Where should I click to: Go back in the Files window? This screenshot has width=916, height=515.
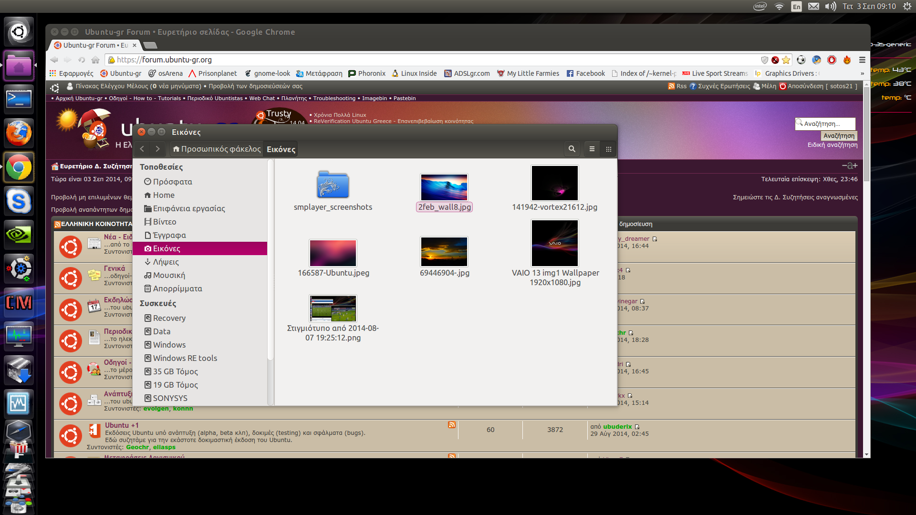pyautogui.click(x=142, y=149)
